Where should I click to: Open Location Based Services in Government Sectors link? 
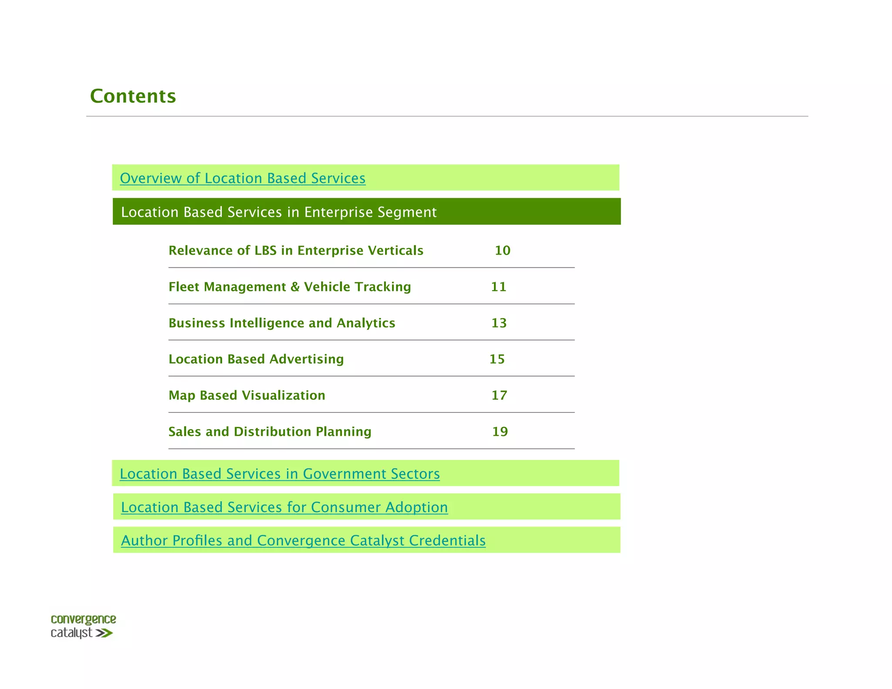[280, 473]
